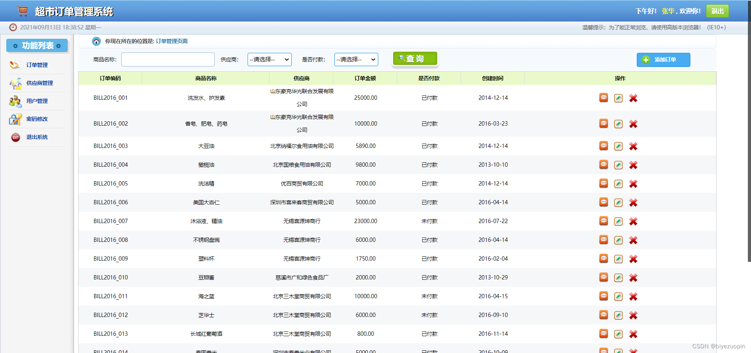Open the 供应商 selection dropdown
751x353 pixels.
[269, 59]
